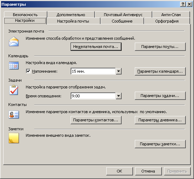Uncheck the Напоминание checkbox
Image resolution: width=194 pixels, height=179 pixels.
pos(28,71)
